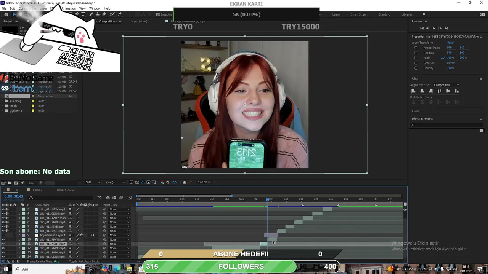Click the reset exposure icon
The image size is (488, 274).
click(x=168, y=182)
